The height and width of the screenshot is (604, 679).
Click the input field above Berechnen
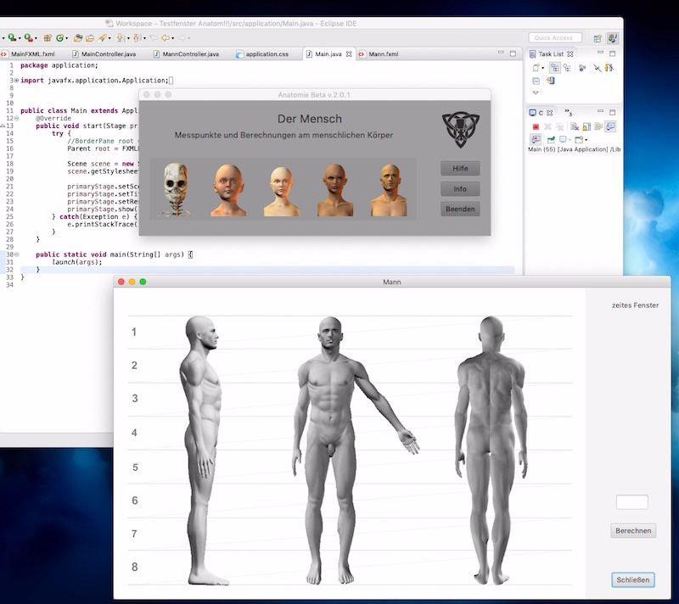point(631,502)
